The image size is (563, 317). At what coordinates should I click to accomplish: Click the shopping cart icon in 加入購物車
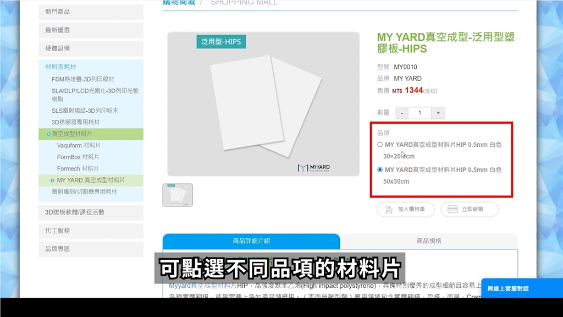(x=389, y=210)
